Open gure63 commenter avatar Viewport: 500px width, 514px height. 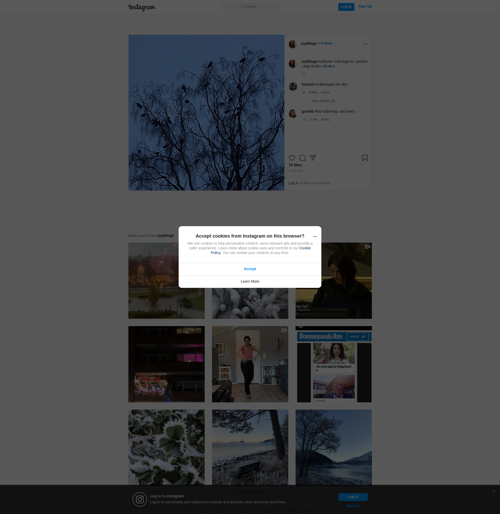[x=293, y=114]
